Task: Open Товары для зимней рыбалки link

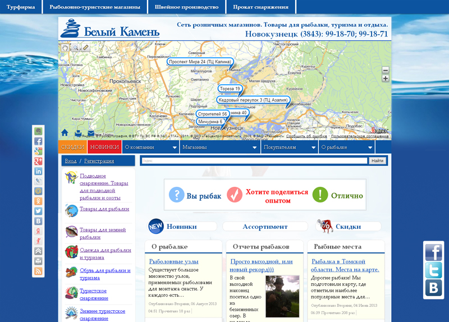Action: pos(103,233)
